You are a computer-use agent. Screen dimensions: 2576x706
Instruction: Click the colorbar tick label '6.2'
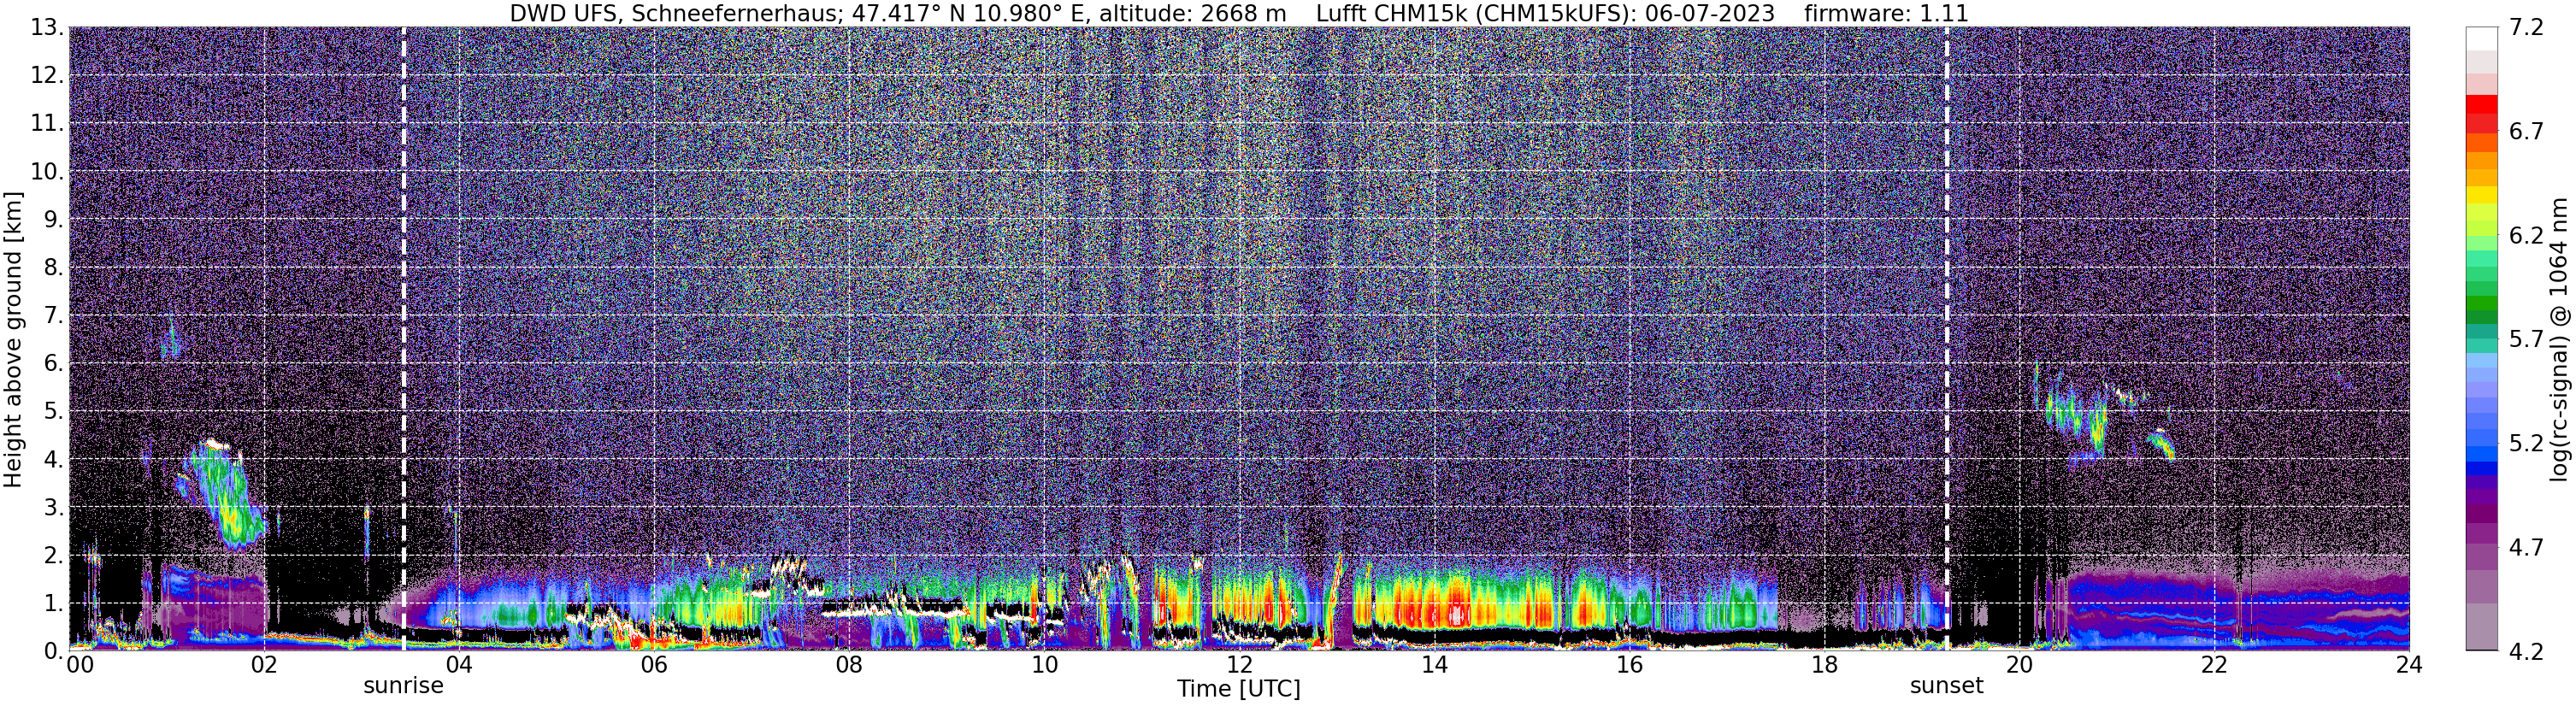(x=2526, y=236)
